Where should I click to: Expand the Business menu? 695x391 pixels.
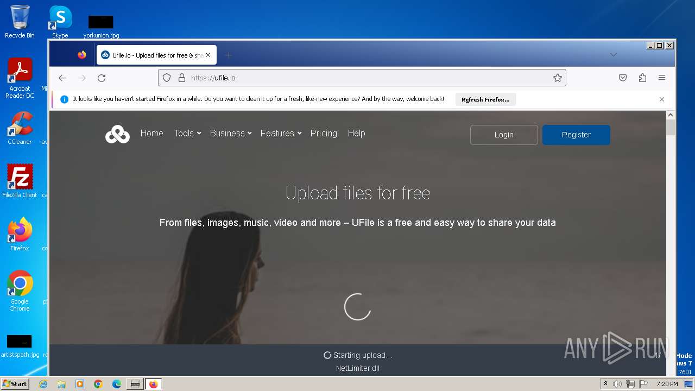231,133
